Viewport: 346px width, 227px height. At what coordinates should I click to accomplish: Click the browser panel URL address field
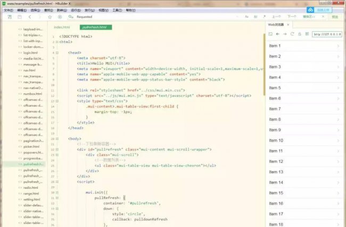[x=327, y=34]
